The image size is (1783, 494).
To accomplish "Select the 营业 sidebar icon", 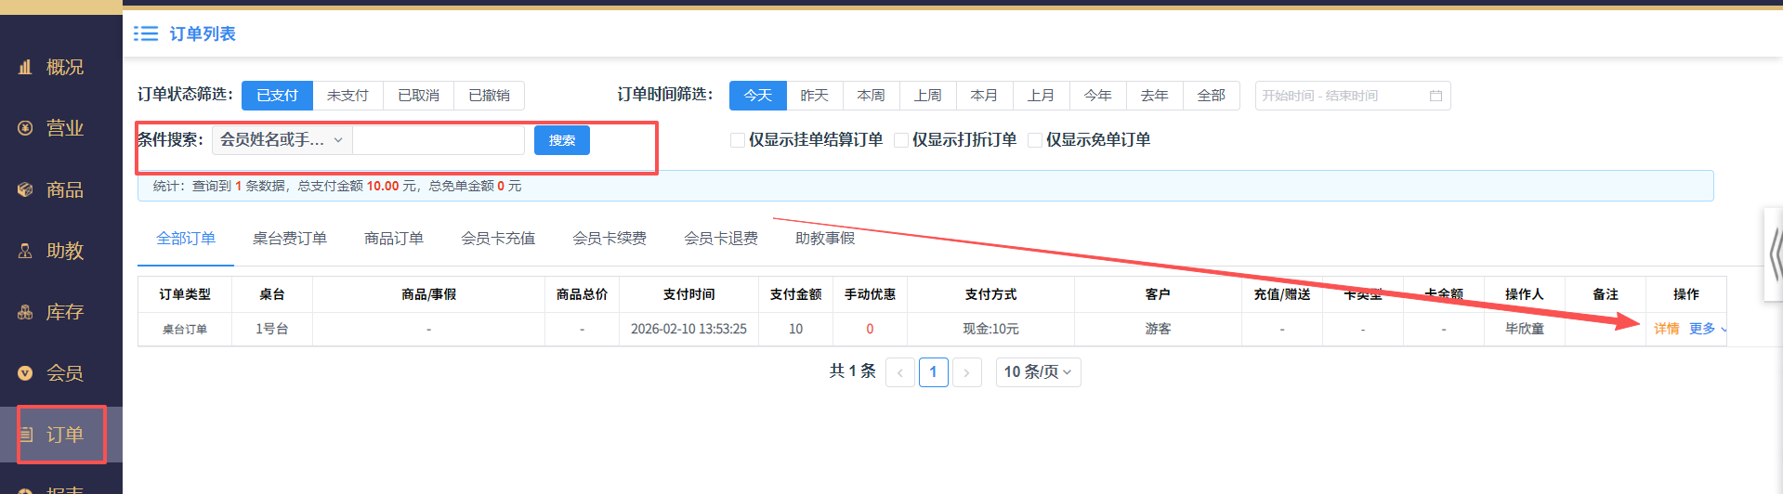I will (25, 128).
